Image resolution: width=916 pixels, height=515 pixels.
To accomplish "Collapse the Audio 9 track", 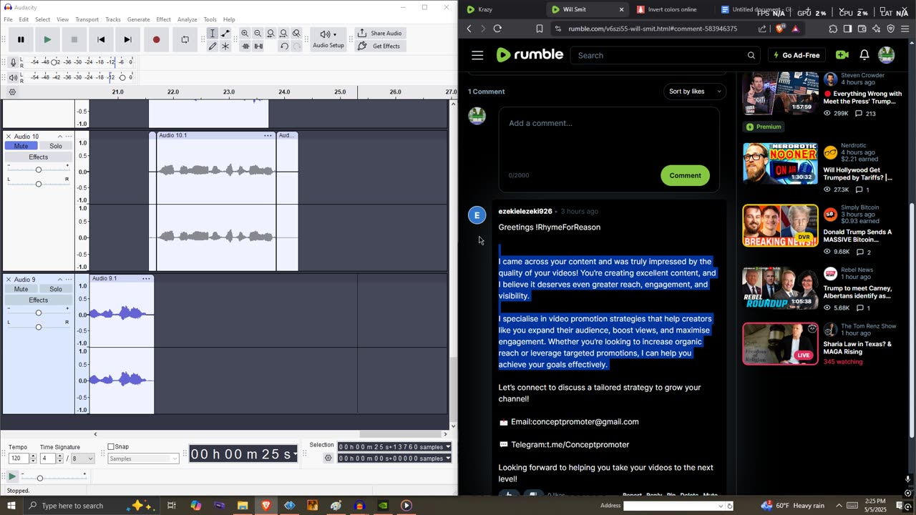I will pos(60,279).
